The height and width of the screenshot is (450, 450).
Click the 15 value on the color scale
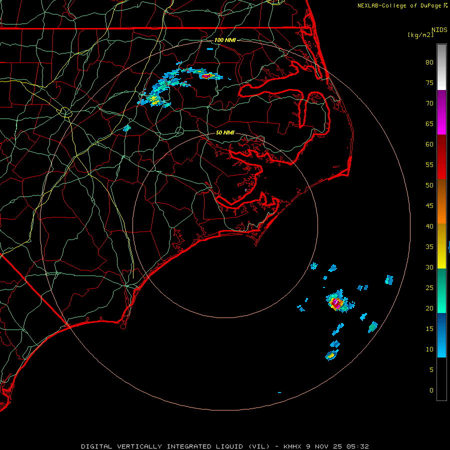[x=429, y=329]
